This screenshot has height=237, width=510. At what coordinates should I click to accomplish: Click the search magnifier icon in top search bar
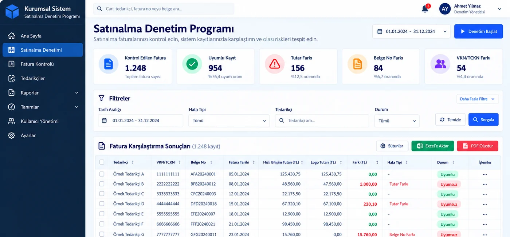100,9
